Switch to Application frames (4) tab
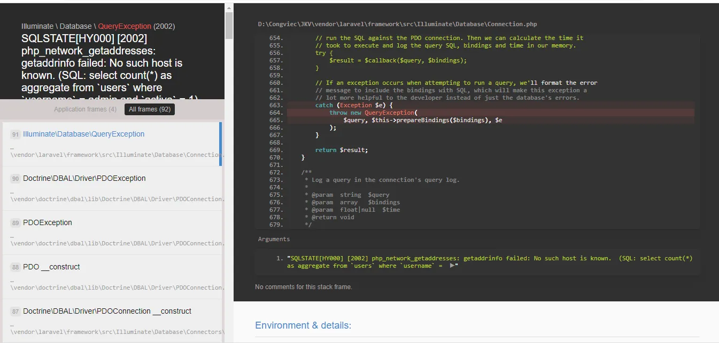 tap(85, 109)
